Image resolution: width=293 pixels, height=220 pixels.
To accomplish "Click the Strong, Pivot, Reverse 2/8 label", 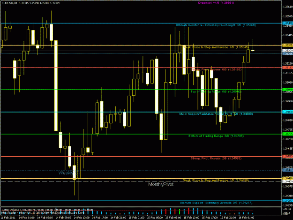I will (x=216, y=159).
